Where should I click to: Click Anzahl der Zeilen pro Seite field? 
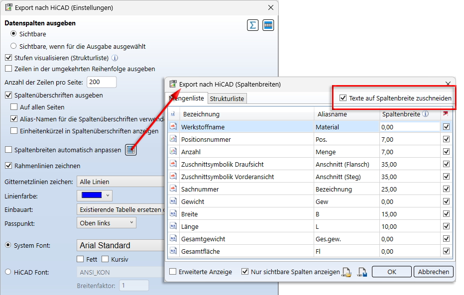point(102,82)
